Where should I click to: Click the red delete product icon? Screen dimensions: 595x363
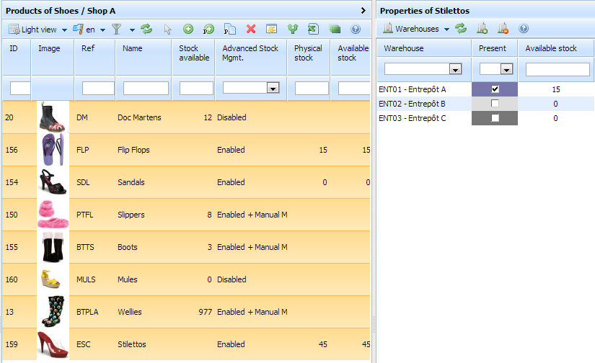(x=251, y=30)
